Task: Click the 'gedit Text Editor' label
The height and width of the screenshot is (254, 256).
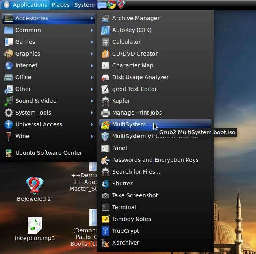Action: point(135,89)
